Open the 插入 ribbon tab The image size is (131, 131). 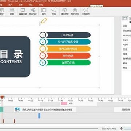[10, 5]
